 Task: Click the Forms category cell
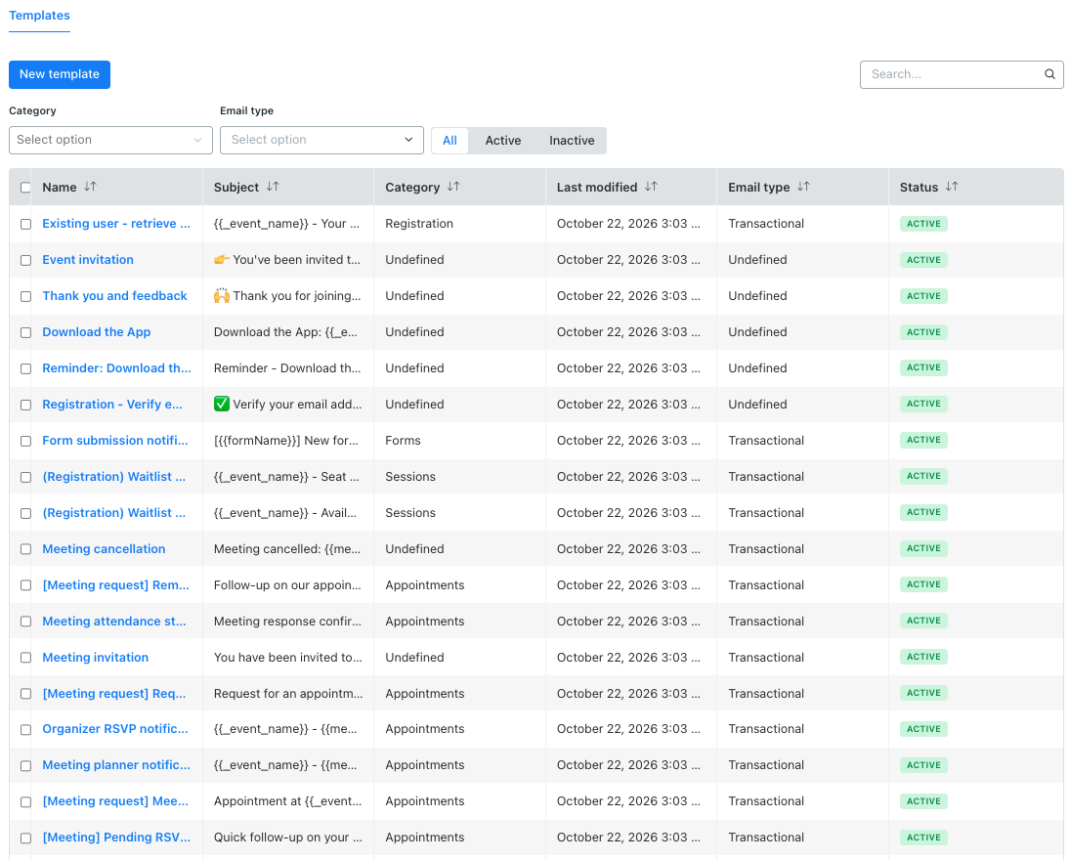tap(403, 441)
